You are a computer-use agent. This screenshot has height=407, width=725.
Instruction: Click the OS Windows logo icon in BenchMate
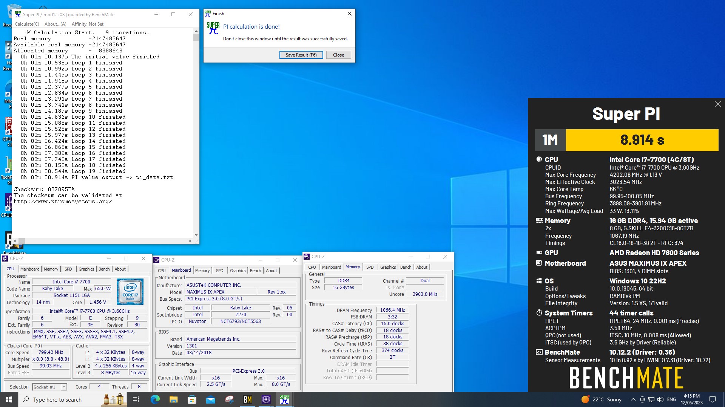(x=539, y=281)
